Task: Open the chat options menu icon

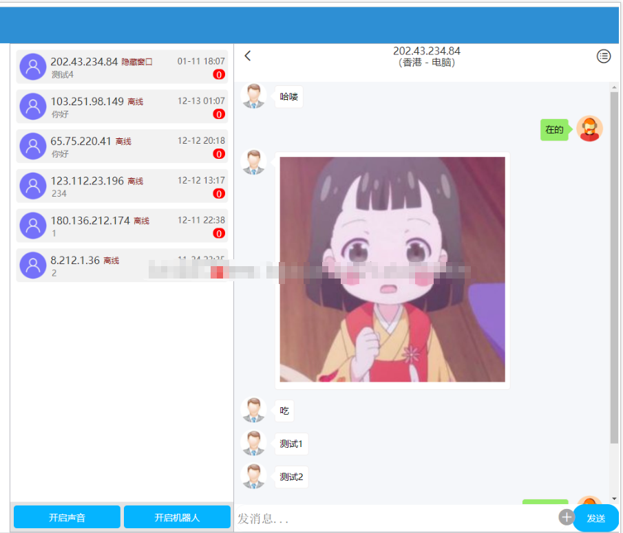Action: click(603, 56)
